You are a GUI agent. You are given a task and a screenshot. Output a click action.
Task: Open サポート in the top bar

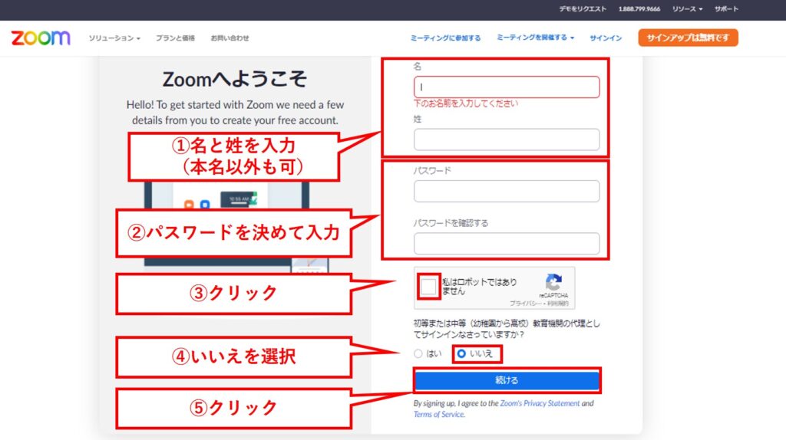click(x=726, y=9)
